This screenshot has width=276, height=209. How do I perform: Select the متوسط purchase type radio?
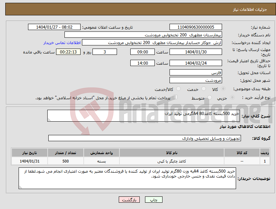coord(209,97)
